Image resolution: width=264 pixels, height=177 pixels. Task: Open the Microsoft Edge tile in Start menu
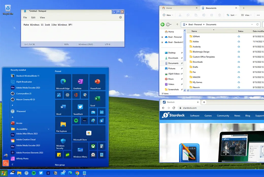click(63, 82)
